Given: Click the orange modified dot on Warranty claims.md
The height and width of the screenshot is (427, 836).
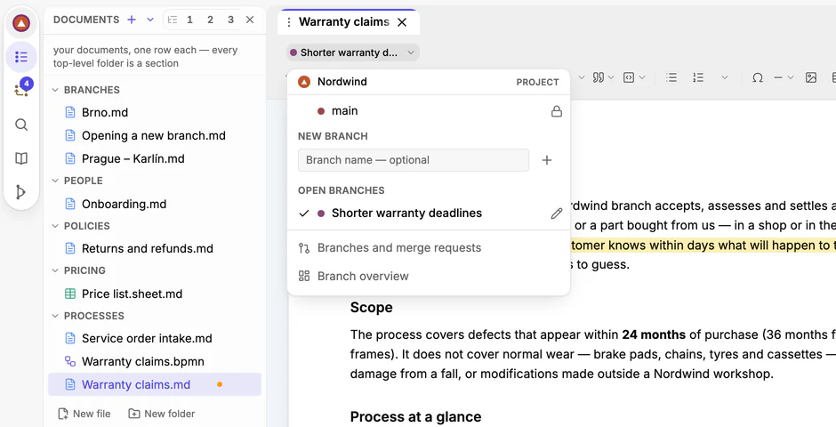Looking at the screenshot, I should [x=220, y=384].
